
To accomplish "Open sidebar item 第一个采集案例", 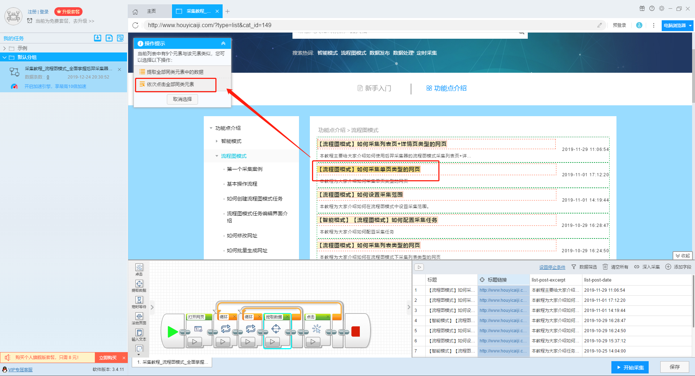I will 244,169.
